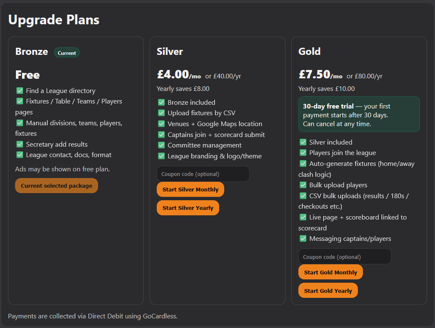Viewport: 435px width, 328px height.
Task: Click checkmark next to Upload fixtures by CSV
Action: [161, 113]
